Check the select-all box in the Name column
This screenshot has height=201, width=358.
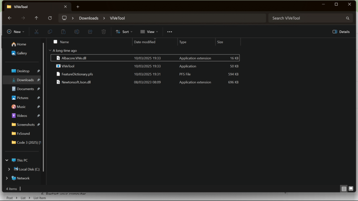click(x=55, y=42)
